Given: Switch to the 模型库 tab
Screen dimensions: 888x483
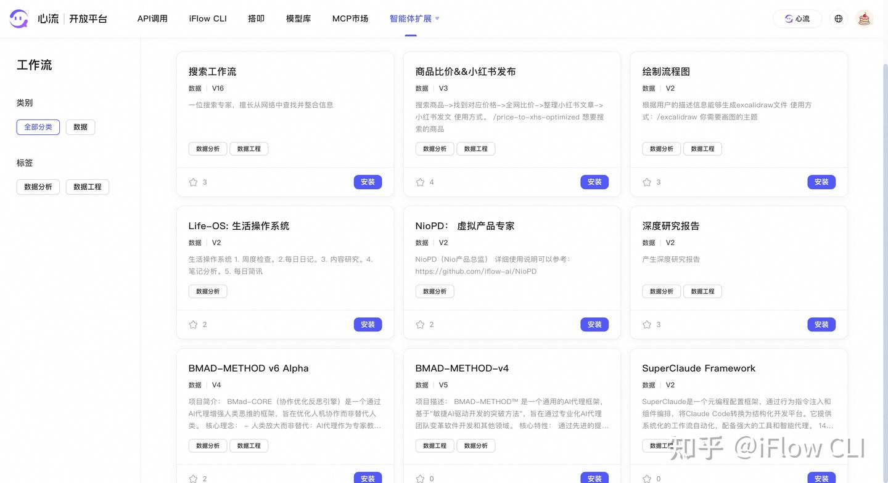Looking at the screenshot, I should (x=298, y=18).
